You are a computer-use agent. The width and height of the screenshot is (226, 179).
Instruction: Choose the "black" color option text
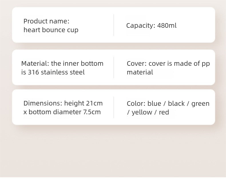[x=177, y=104]
